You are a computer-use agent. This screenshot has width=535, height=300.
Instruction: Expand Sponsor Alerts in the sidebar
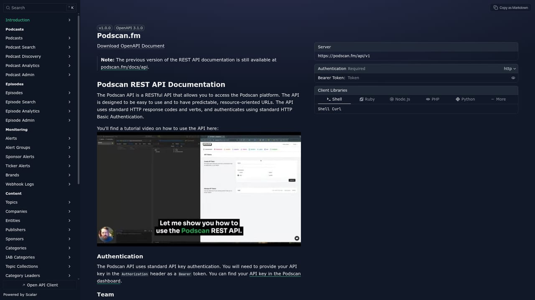pyautogui.click(x=69, y=157)
